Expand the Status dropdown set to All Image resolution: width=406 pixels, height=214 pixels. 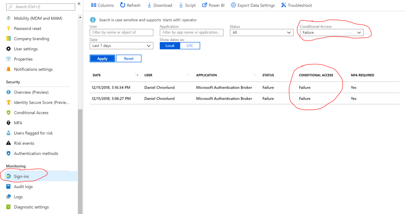(262, 33)
